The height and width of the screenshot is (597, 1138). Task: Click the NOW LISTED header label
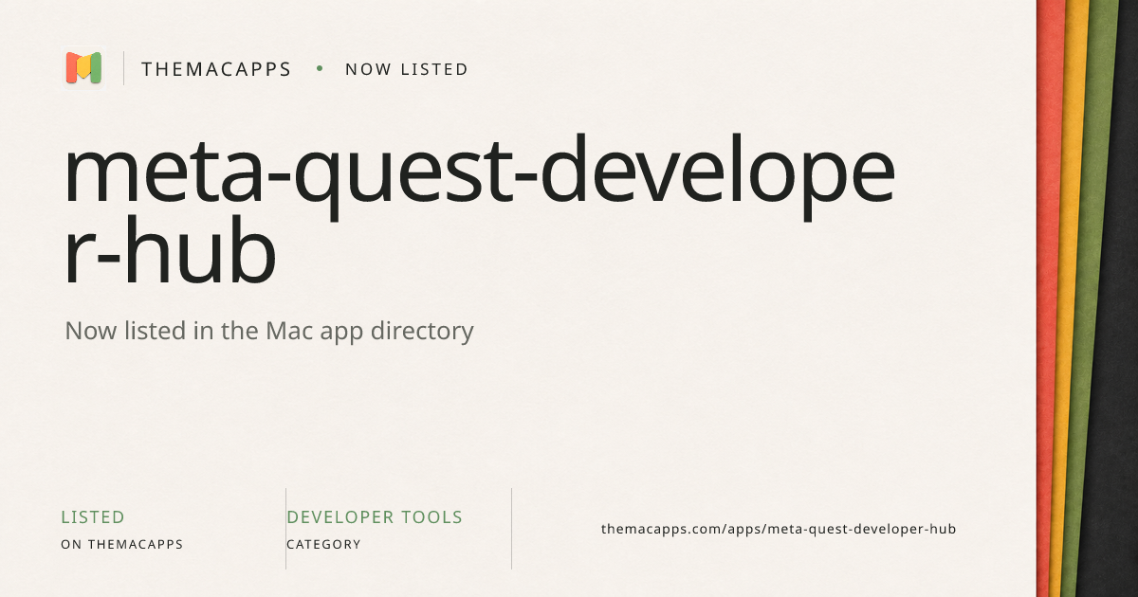(407, 69)
